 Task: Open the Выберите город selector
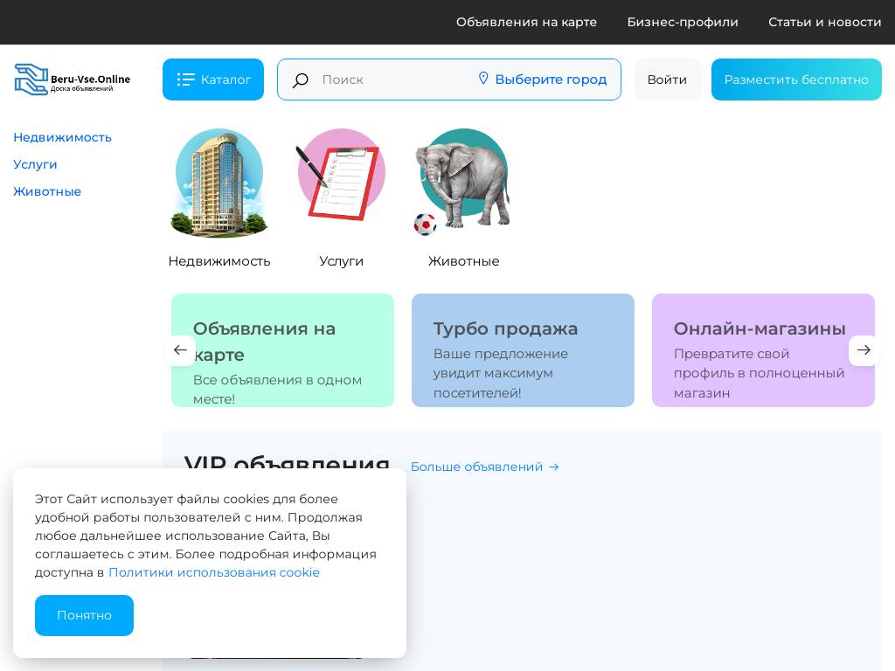551,80
